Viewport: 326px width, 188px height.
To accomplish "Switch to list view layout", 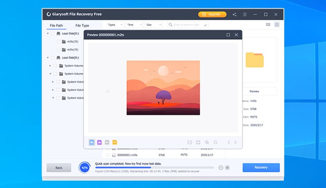I will [x=277, y=24].
